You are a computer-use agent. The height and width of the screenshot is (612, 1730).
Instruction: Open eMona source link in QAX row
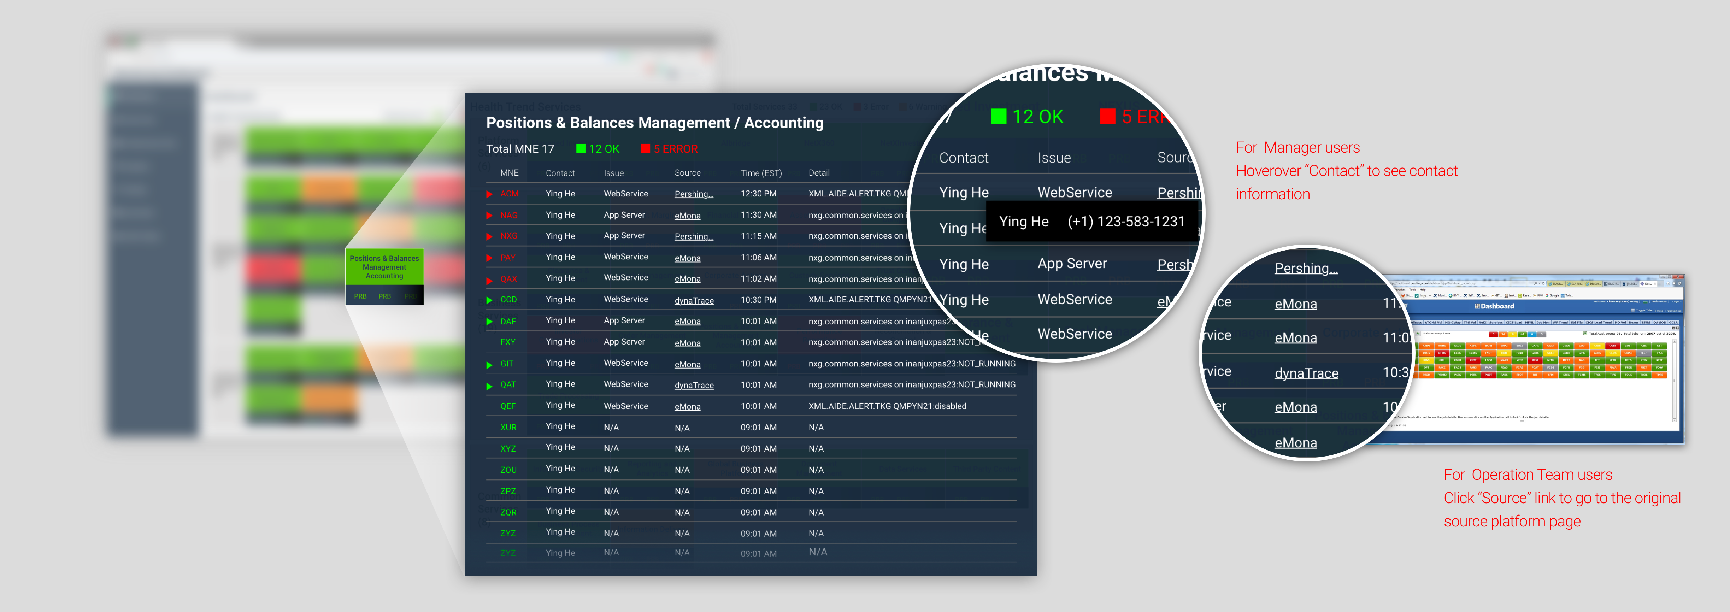pyautogui.click(x=687, y=279)
